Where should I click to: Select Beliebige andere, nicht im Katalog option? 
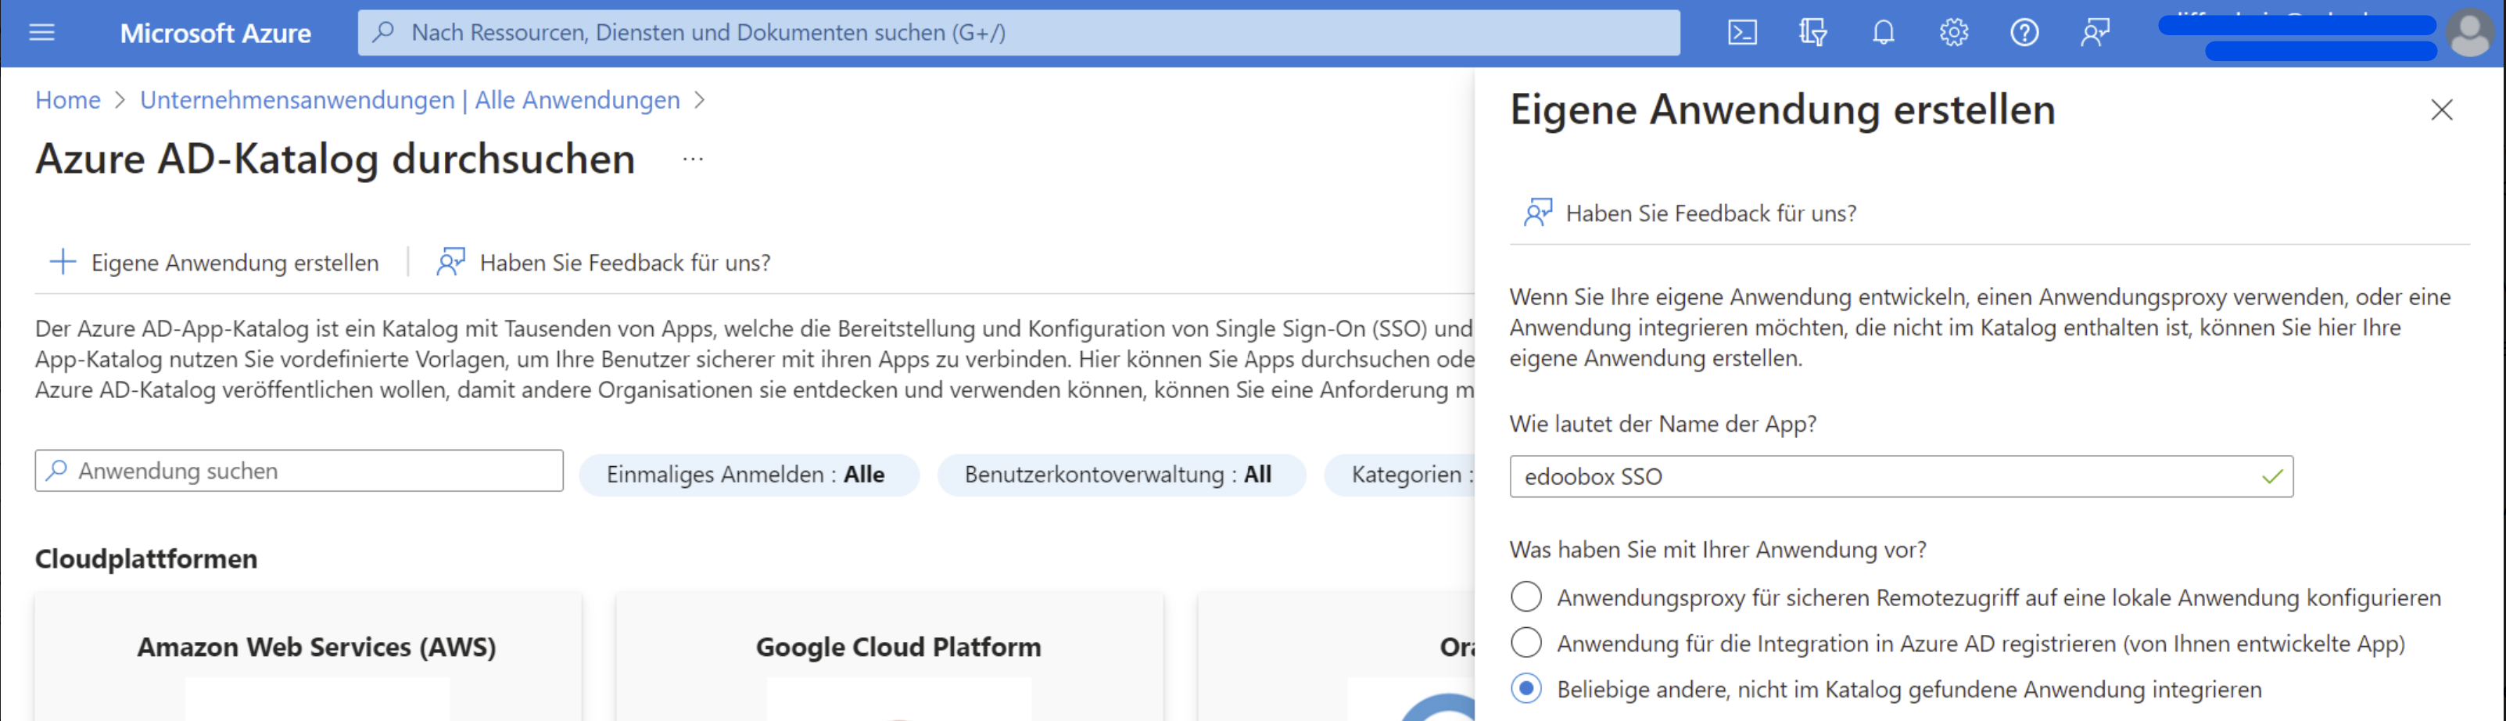(x=1526, y=689)
